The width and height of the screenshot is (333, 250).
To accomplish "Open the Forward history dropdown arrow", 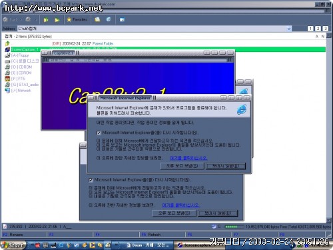I will (x=35, y=20).
